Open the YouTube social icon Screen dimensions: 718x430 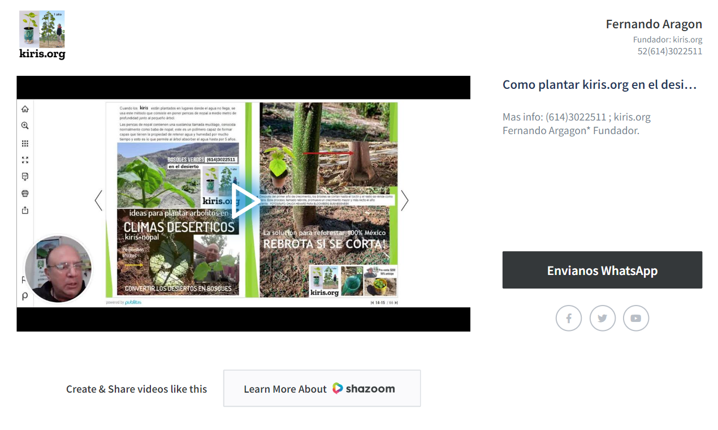636,319
